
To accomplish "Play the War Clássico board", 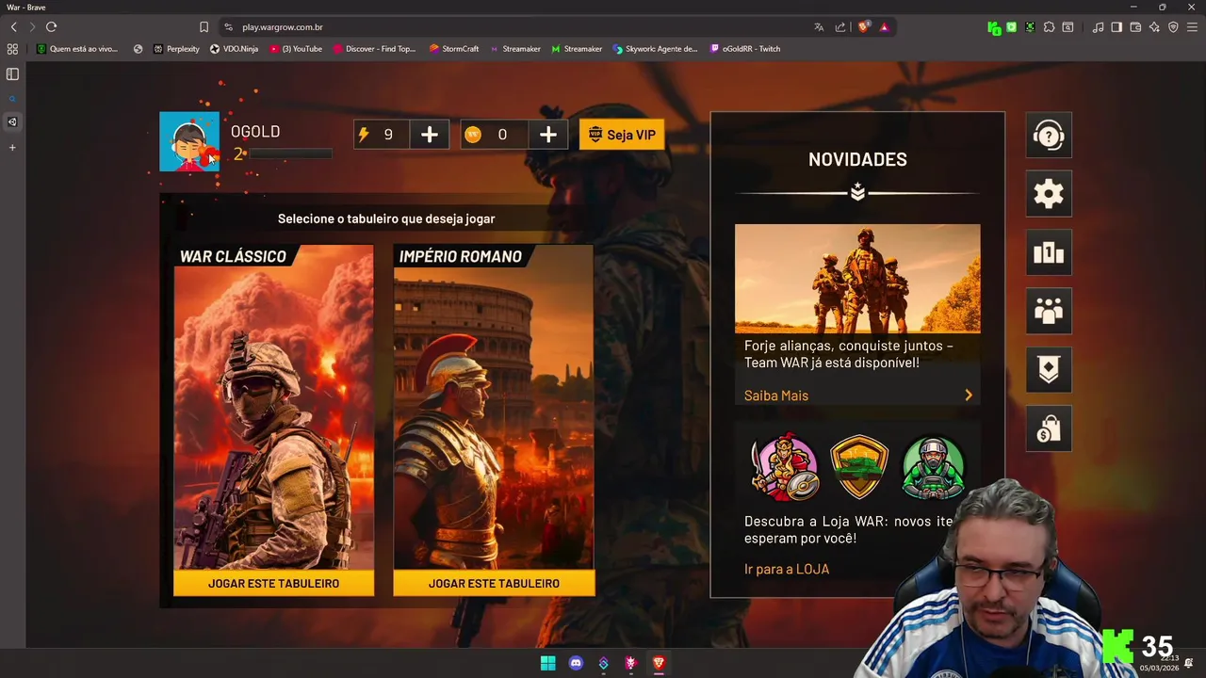I will tap(273, 583).
